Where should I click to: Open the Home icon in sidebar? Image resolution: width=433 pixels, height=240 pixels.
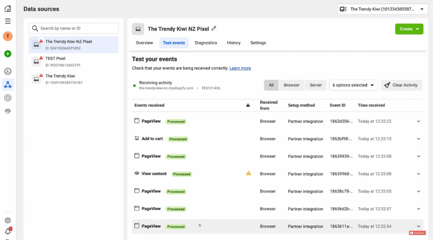(x=8, y=9)
